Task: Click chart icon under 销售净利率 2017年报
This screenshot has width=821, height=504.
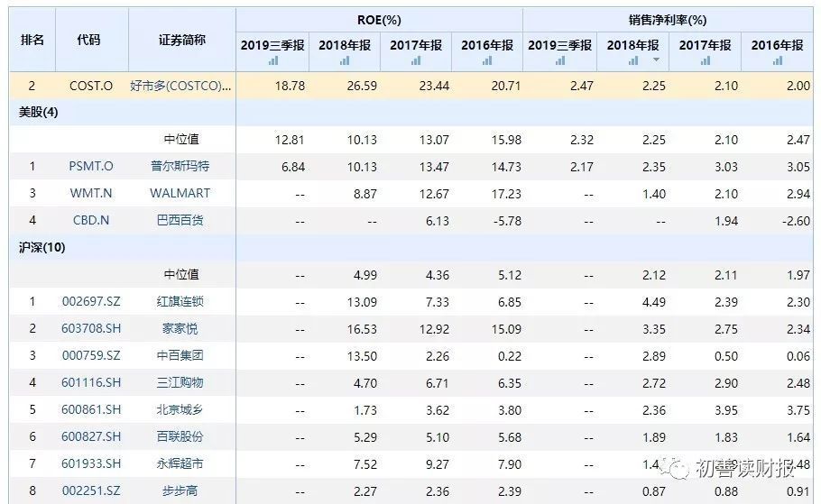Action: [706, 61]
